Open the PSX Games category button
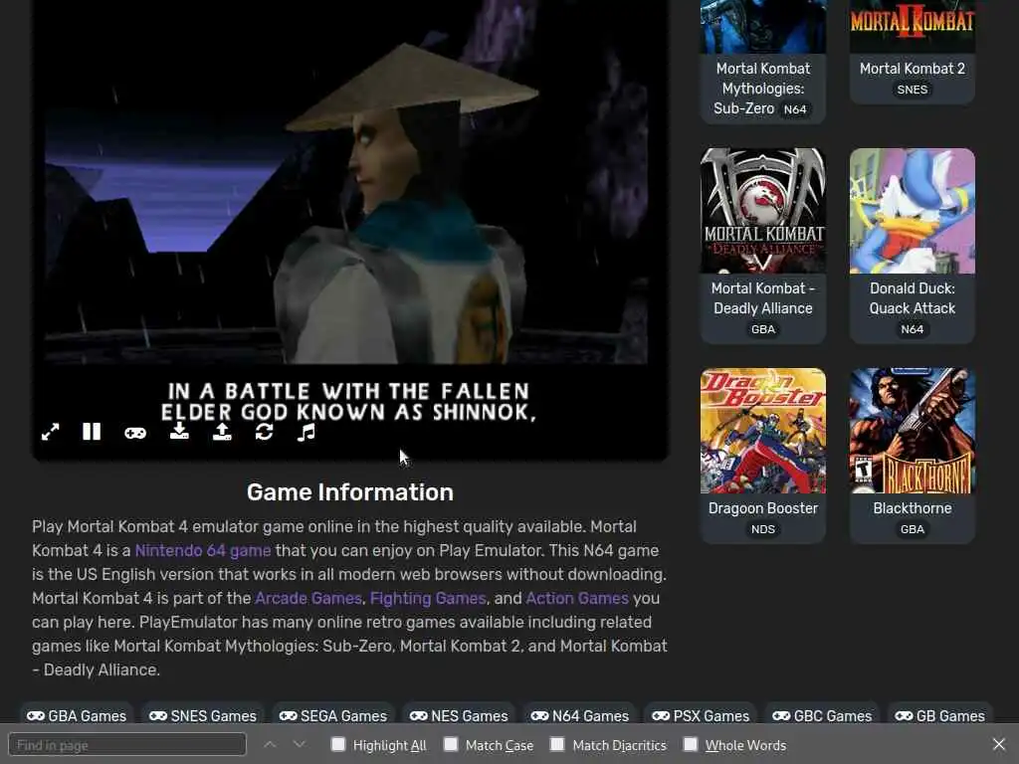 [x=701, y=715]
